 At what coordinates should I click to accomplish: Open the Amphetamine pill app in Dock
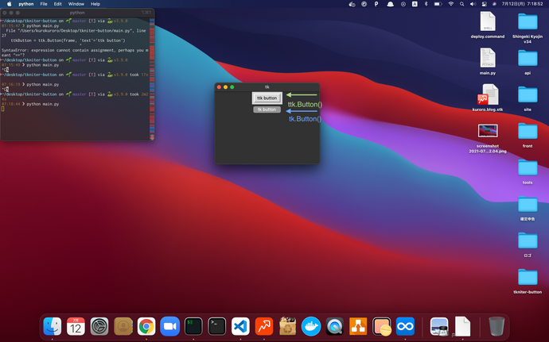[382, 326]
